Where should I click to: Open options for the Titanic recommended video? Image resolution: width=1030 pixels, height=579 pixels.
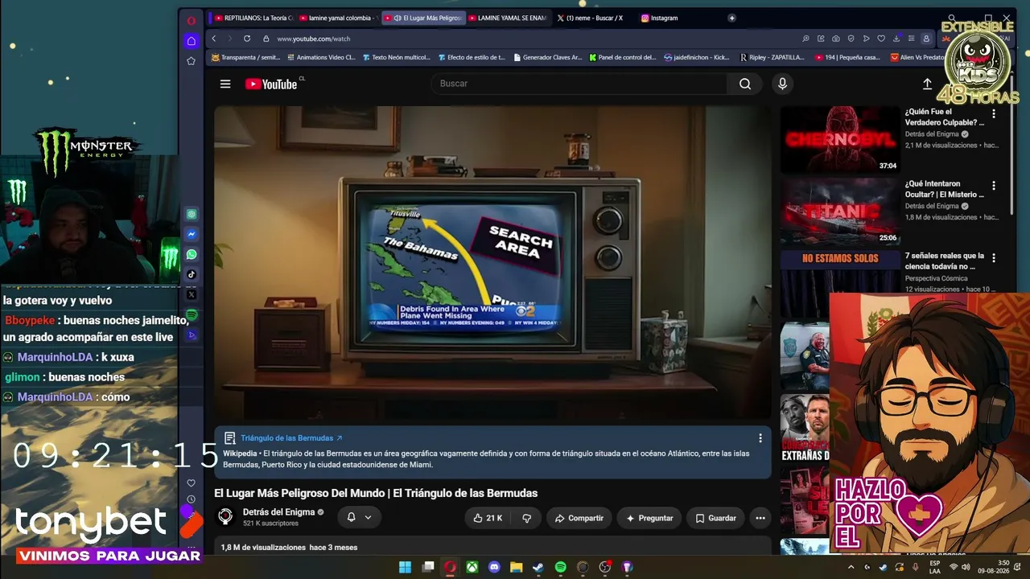click(x=994, y=186)
